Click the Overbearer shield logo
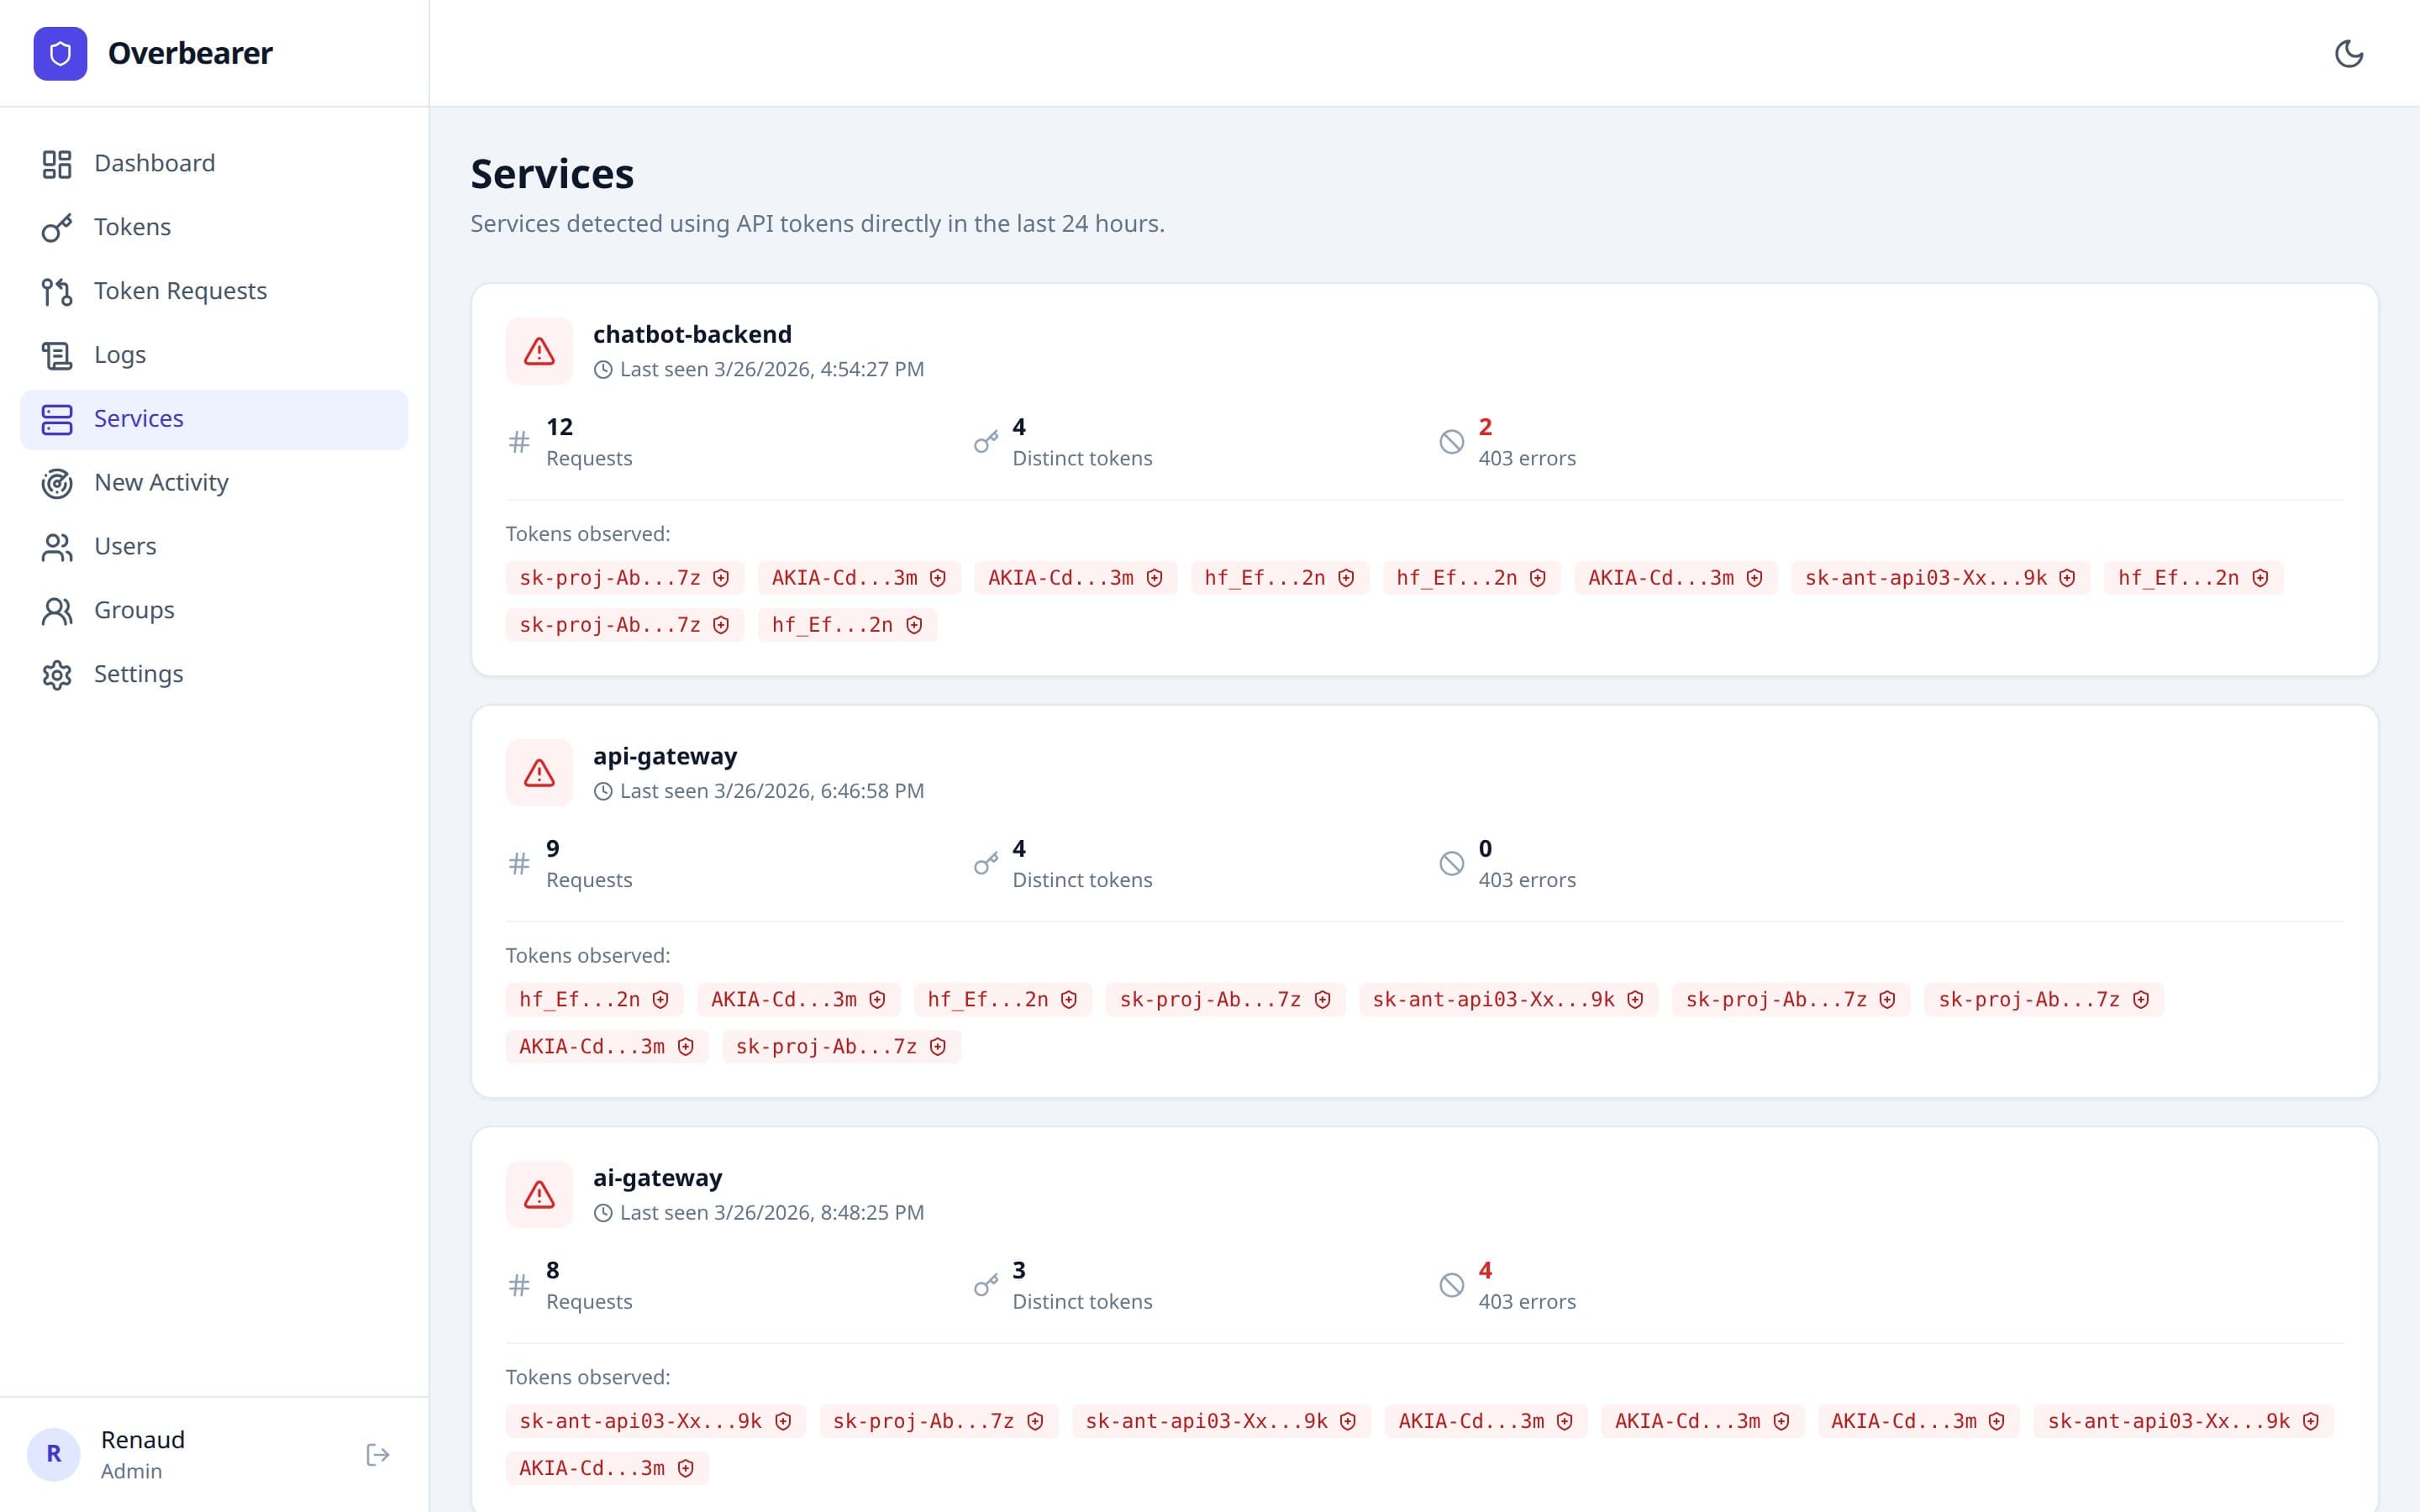2420x1512 pixels. tap(61, 53)
